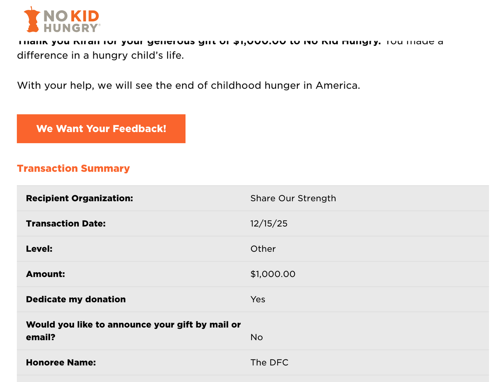Select the Amount row label

tap(45, 274)
